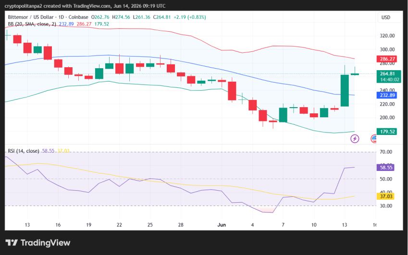
Task: Click the 13 date label under the green candle
Action: [345, 225]
